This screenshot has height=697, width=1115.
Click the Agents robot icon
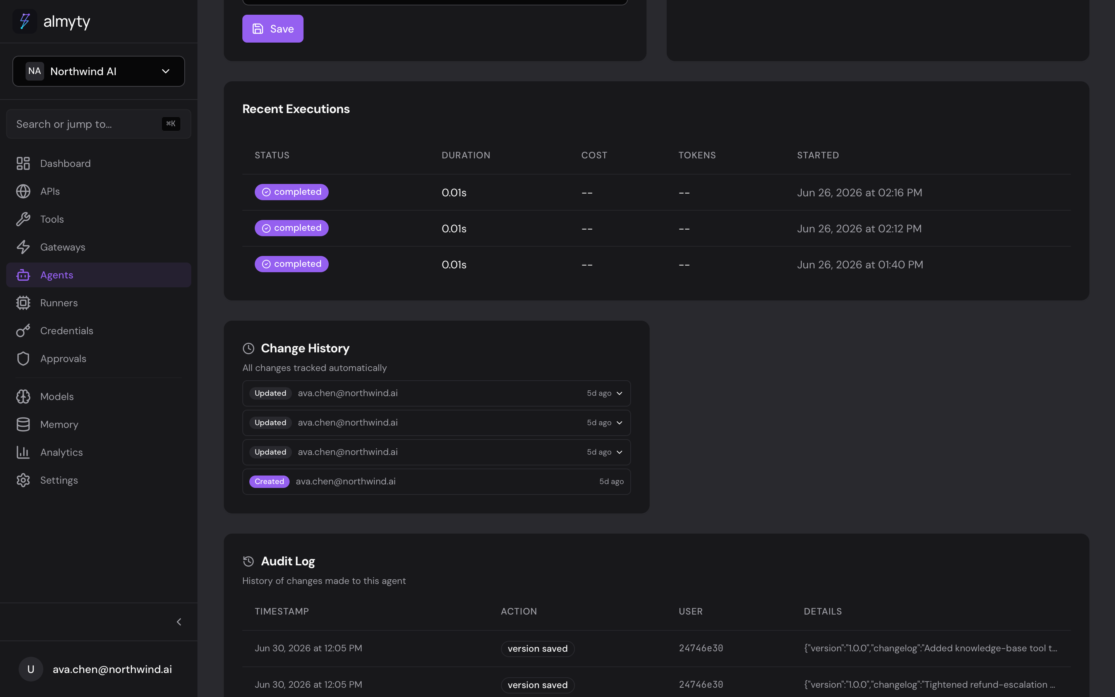click(23, 275)
